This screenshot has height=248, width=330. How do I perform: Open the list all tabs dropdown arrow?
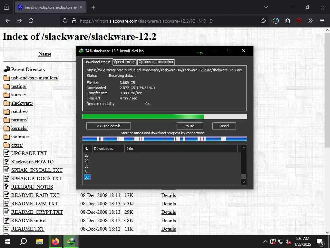pos(266,7)
